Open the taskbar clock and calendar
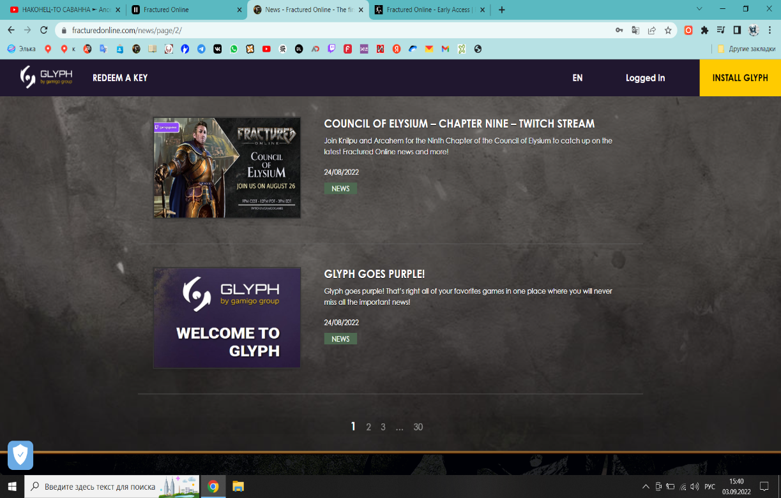Screen dimensions: 781x498 [x=736, y=487]
